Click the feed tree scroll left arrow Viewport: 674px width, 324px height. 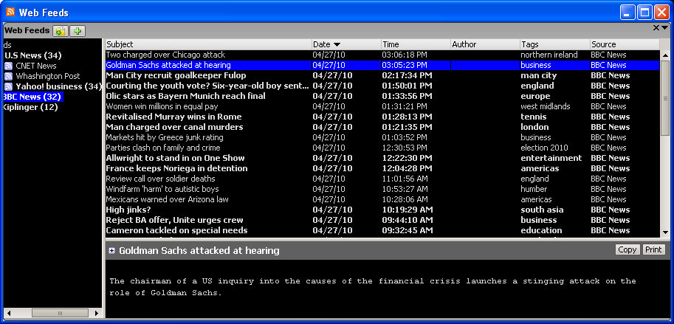click(8, 313)
